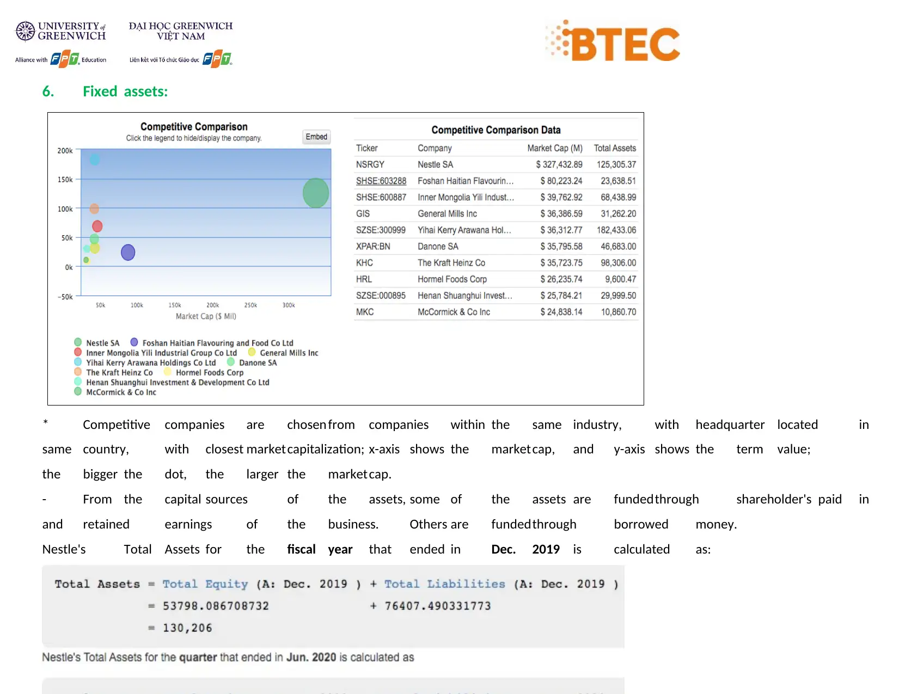
Task: Toggle Hormel Foods Corp legend entry
Action: (204, 372)
